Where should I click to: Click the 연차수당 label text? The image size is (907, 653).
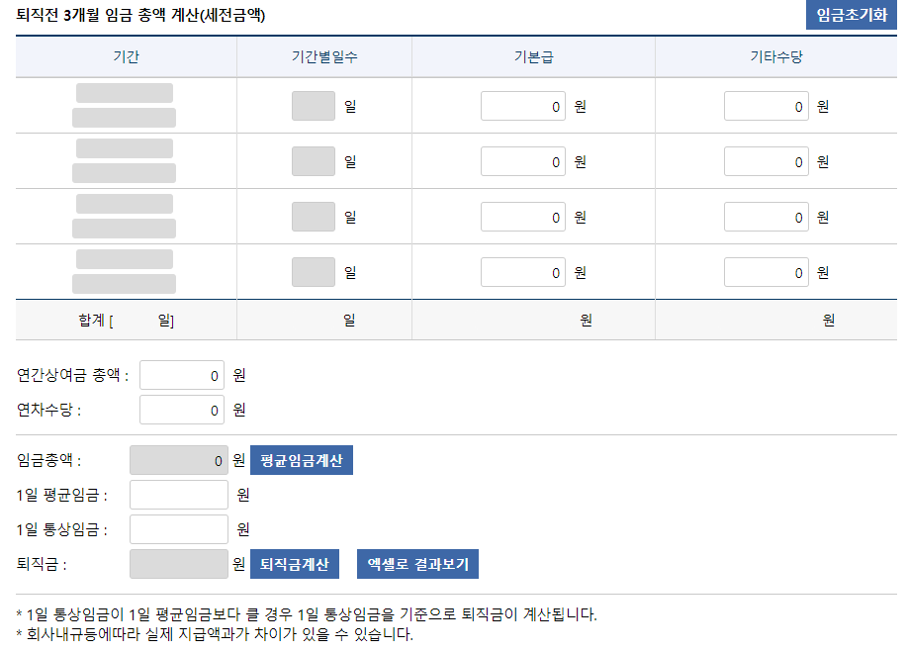click(48, 410)
